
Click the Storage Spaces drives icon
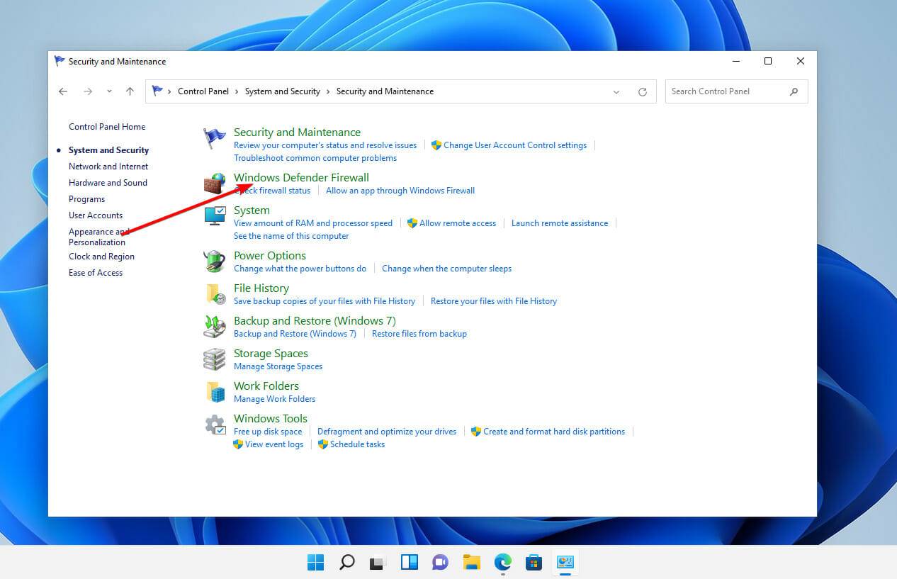coord(215,359)
